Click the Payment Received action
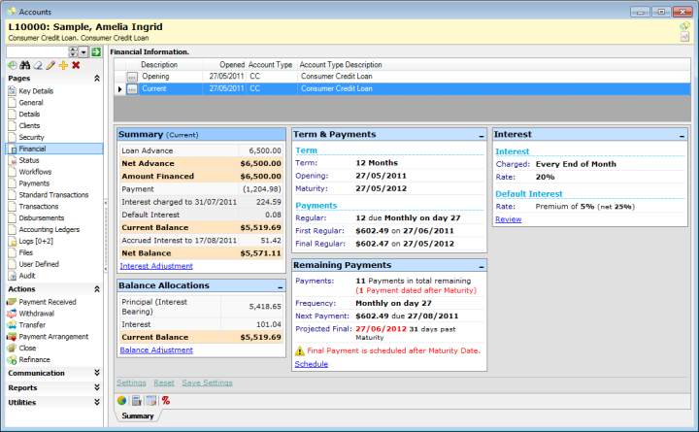Screen dimensions: 699x432 (48, 302)
